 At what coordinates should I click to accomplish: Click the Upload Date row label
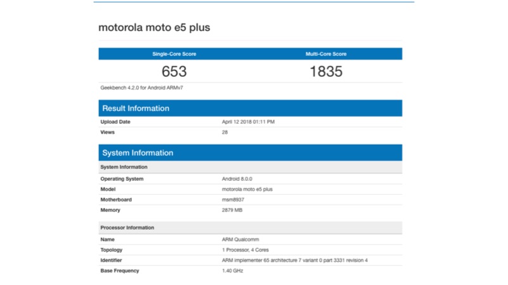pyautogui.click(x=115, y=121)
